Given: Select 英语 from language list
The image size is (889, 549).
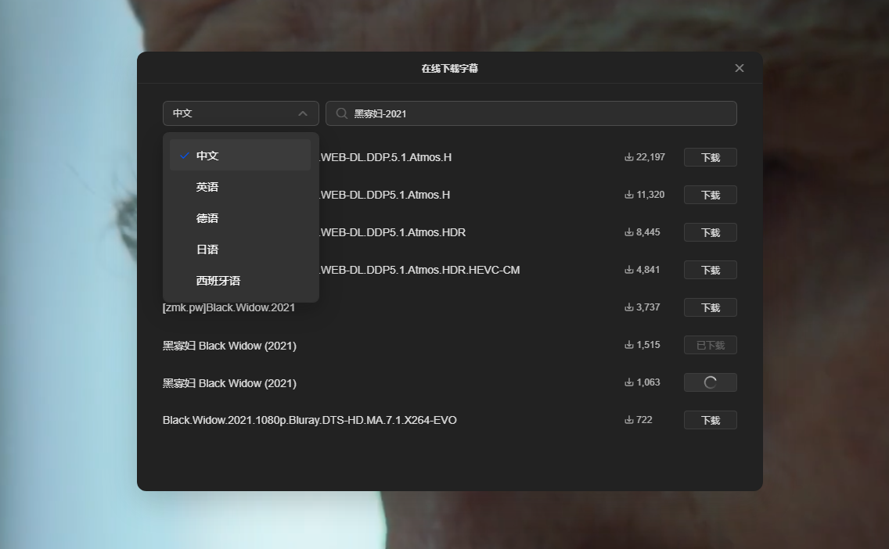Looking at the screenshot, I should click(207, 187).
